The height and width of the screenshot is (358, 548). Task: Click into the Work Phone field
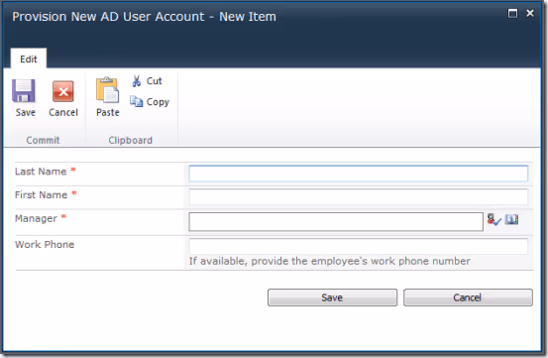pos(358,246)
